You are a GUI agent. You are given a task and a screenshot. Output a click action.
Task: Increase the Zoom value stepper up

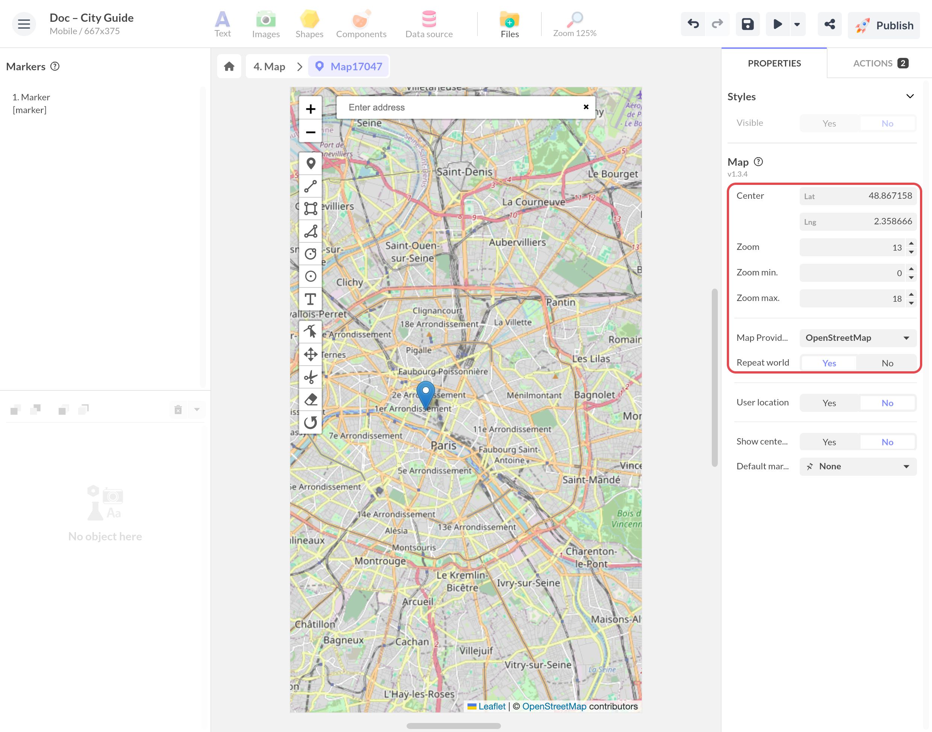[x=911, y=243]
